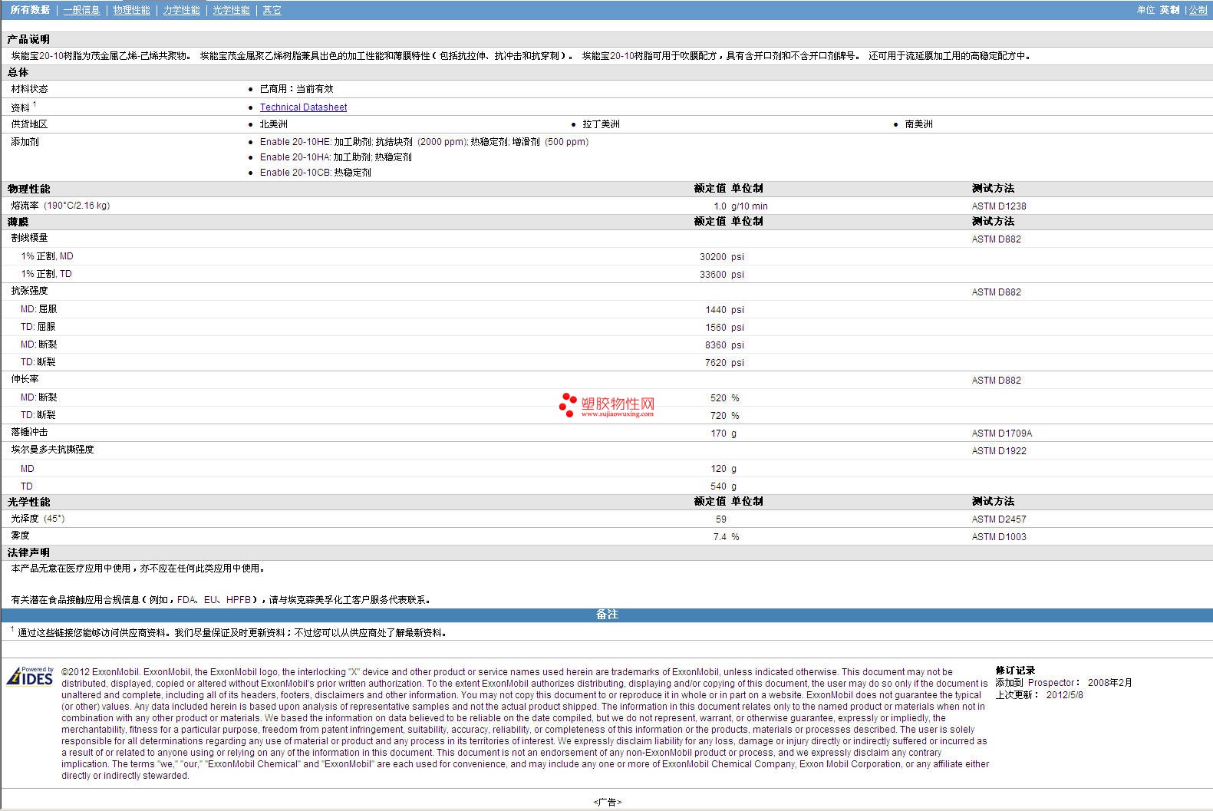The width and height of the screenshot is (1213, 811).
Task: Click the 资料 row label
Action: coord(21,107)
